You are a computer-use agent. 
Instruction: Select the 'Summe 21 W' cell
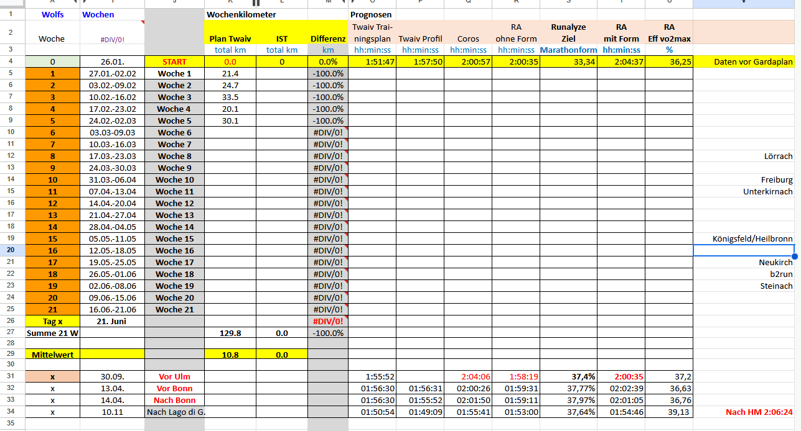(x=52, y=333)
